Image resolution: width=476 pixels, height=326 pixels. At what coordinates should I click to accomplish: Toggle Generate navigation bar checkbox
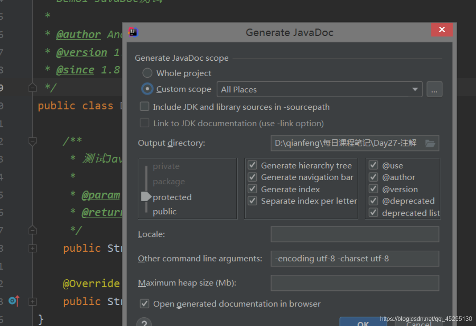pyautogui.click(x=253, y=177)
